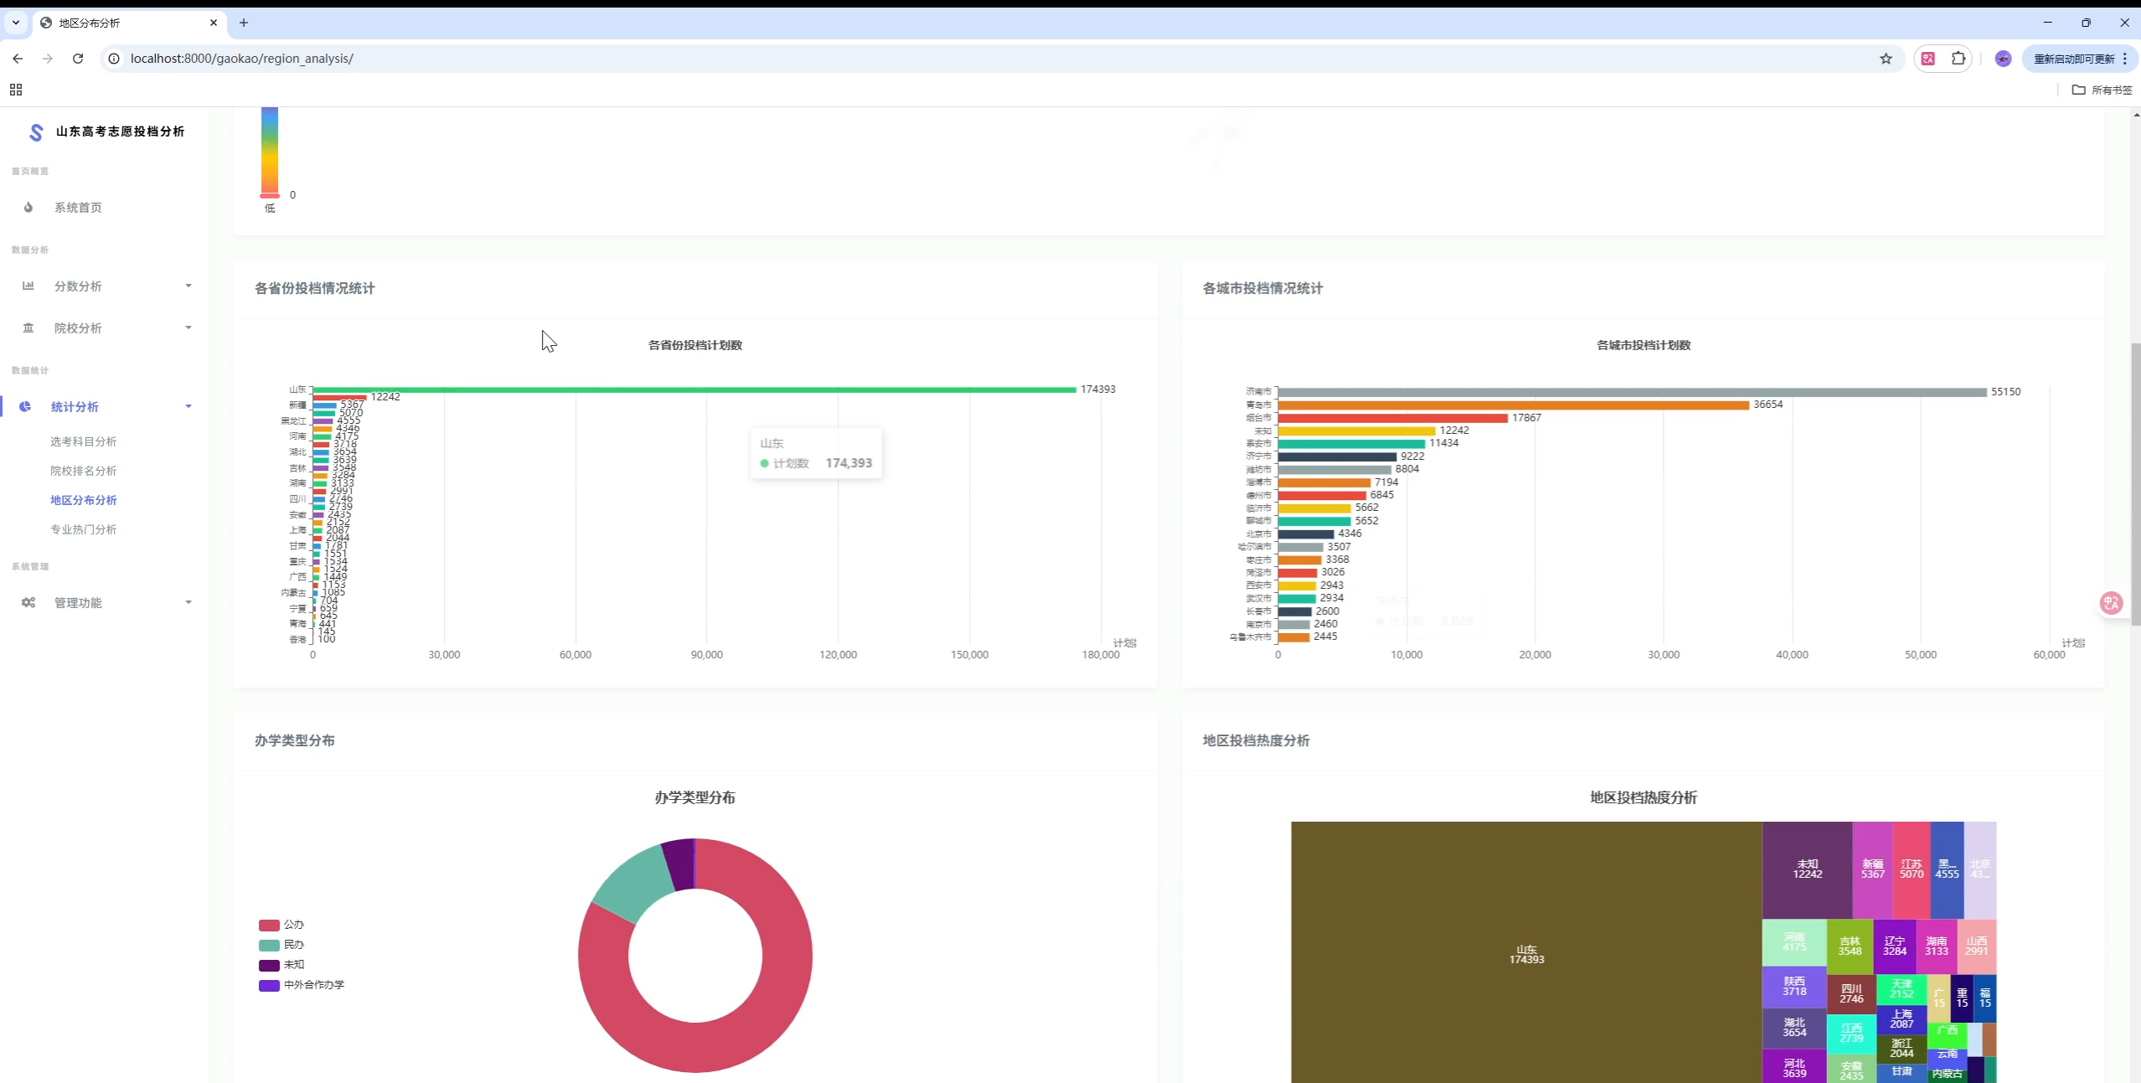Expand the 院校分析 menu arrow
The image size is (2141, 1083).
tap(188, 328)
